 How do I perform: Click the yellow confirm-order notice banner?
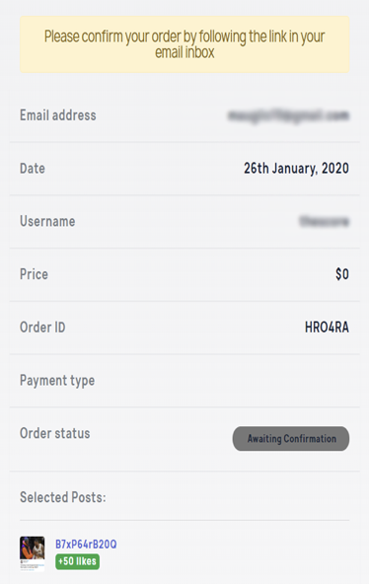pyautogui.click(x=184, y=44)
